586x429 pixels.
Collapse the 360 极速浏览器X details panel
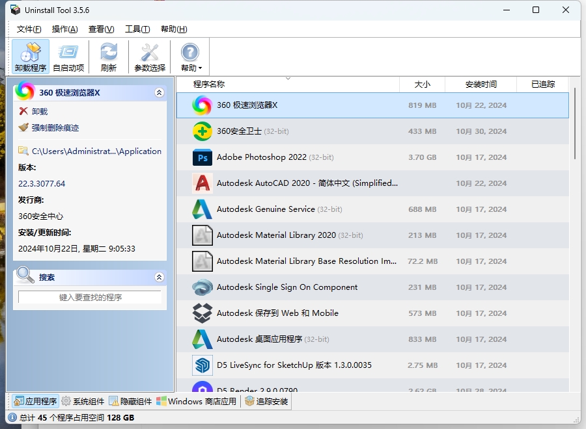click(x=160, y=92)
